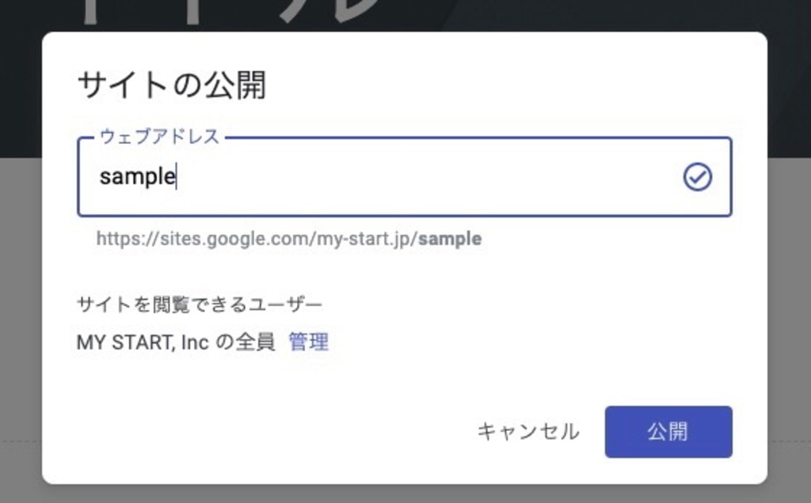Click empty space left of キャンセル button
The width and height of the screenshot is (811, 503).
coord(269,432)
